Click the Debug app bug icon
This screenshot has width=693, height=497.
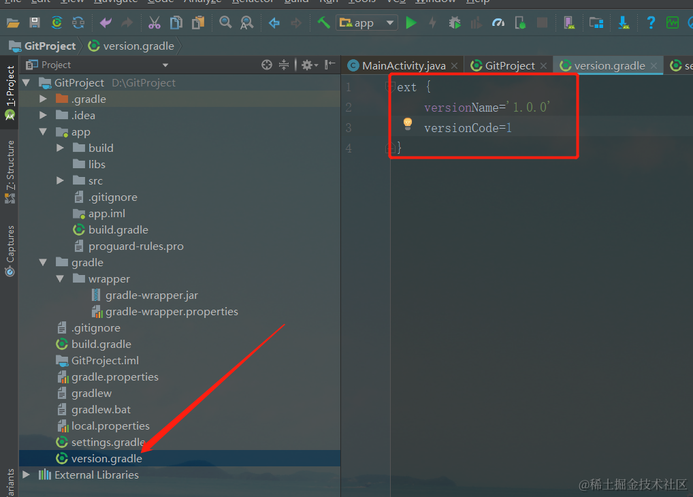click(454, 22)
